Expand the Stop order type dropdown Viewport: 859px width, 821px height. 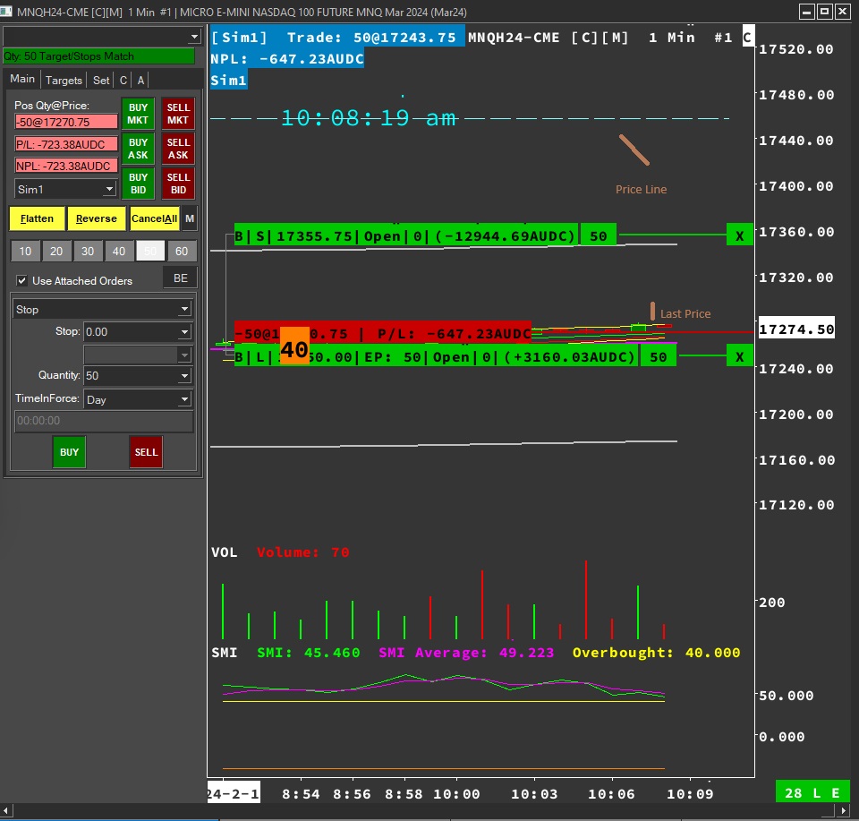pos(104,309)
